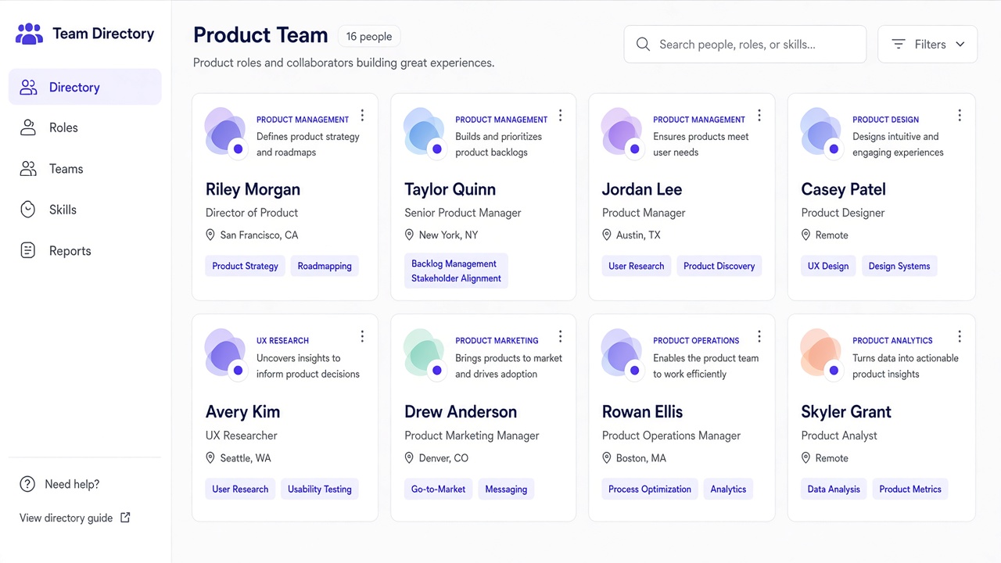Click the Backlog Management Stakeholder Alignment tag
The image size is (1001, 563).
pos(456,271)
